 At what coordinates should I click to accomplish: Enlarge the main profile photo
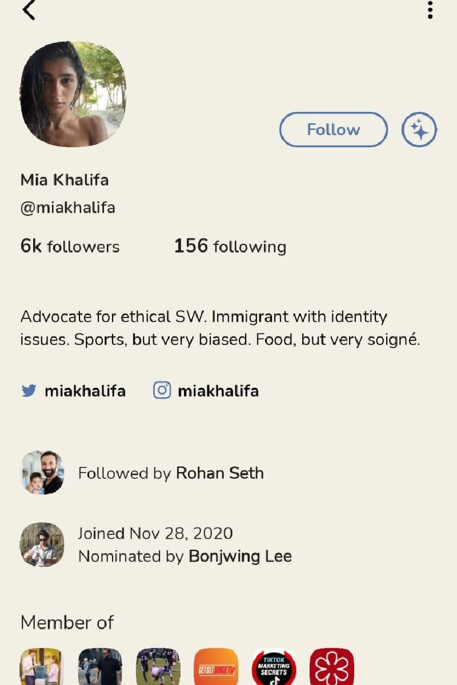point(73,94)
